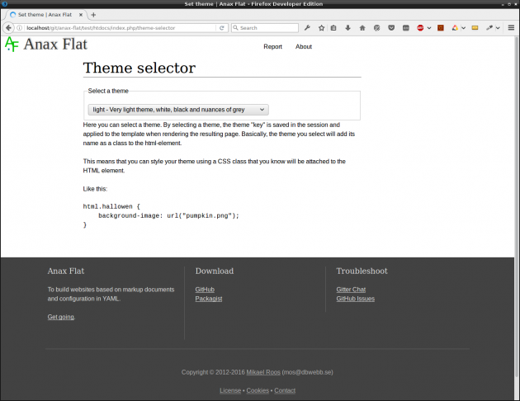Click the brown square extension icon
This screenshot has height=401, width=520.
click(441, 28)
